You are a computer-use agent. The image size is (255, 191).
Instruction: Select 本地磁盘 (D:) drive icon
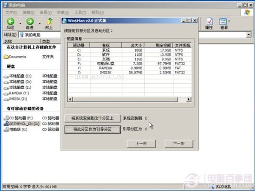tap(6, 82)
